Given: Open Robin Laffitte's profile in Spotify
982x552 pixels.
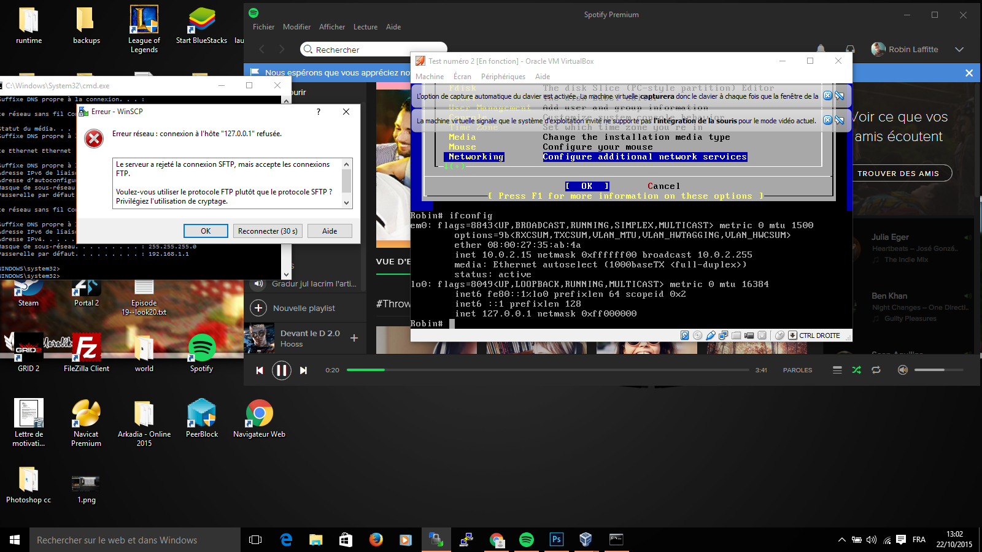Looking at the screenshot, I should coord(905,49).
